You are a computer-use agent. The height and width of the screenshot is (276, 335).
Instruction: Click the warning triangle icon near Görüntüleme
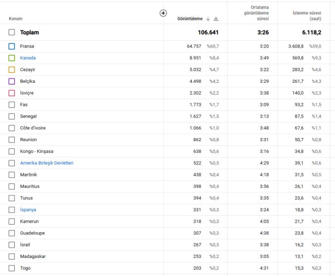pos(216,19)
